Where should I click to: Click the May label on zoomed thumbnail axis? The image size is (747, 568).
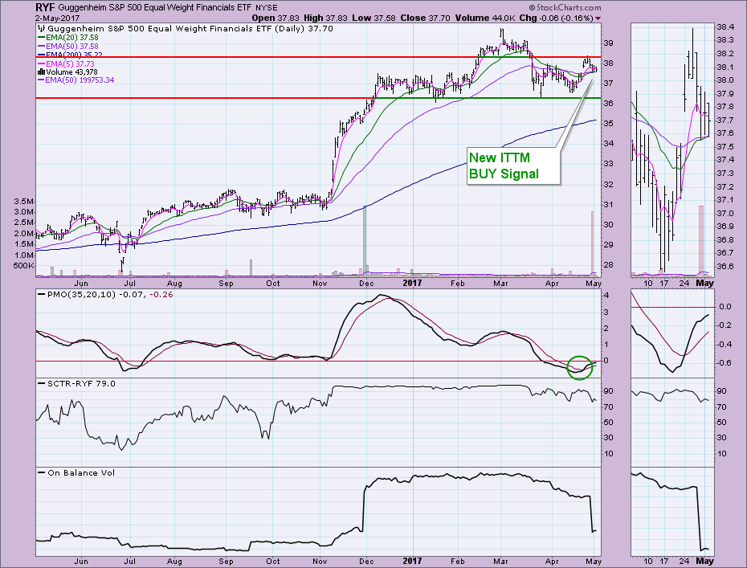pyautogui.click(x=705, y=283)
